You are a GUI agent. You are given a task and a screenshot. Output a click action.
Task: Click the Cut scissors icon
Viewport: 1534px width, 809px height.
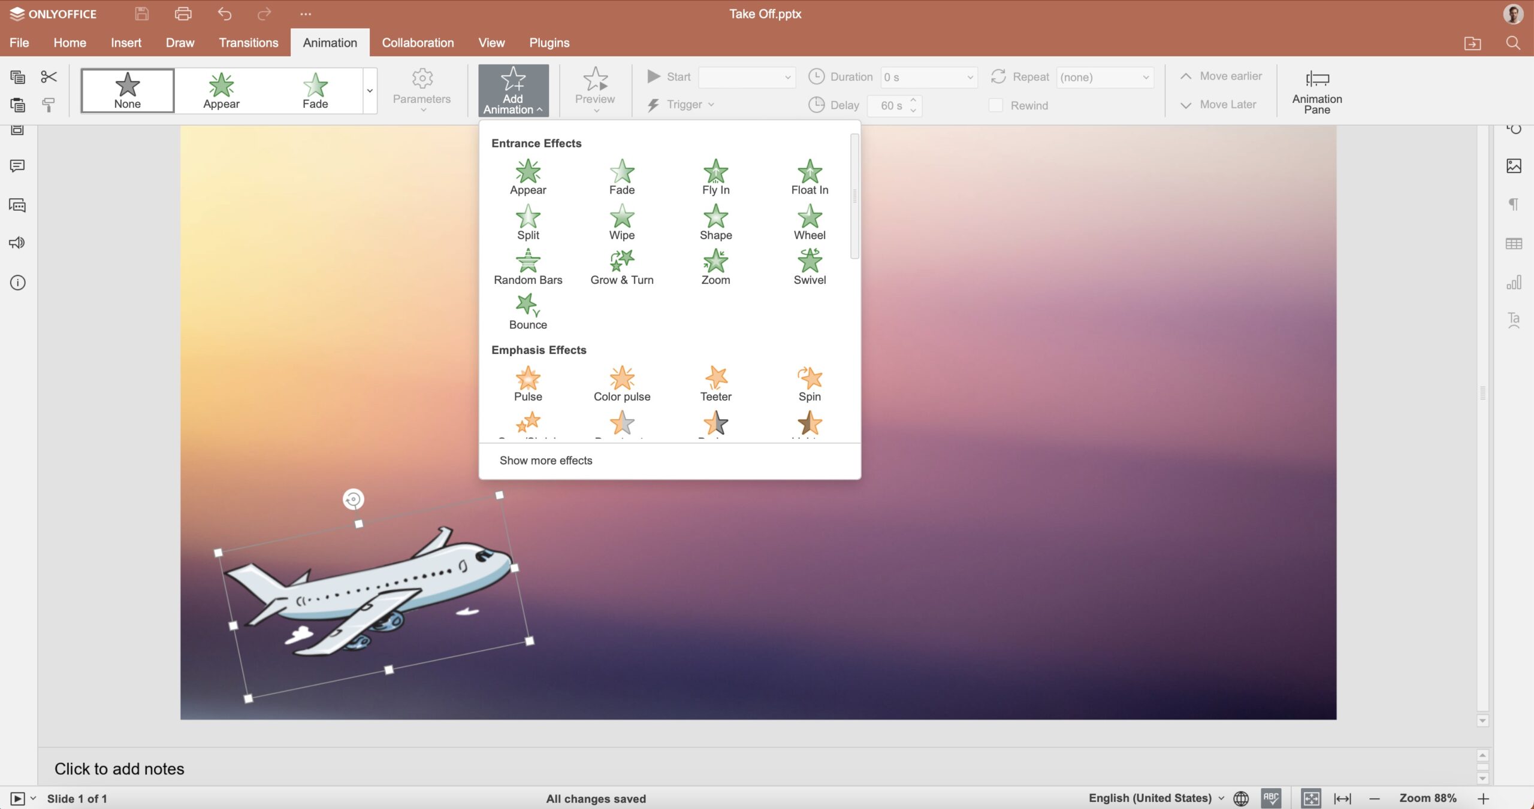[49, 77]
